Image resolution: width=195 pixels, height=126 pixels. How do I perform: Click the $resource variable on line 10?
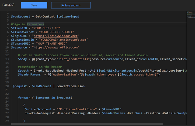[19, 48]
